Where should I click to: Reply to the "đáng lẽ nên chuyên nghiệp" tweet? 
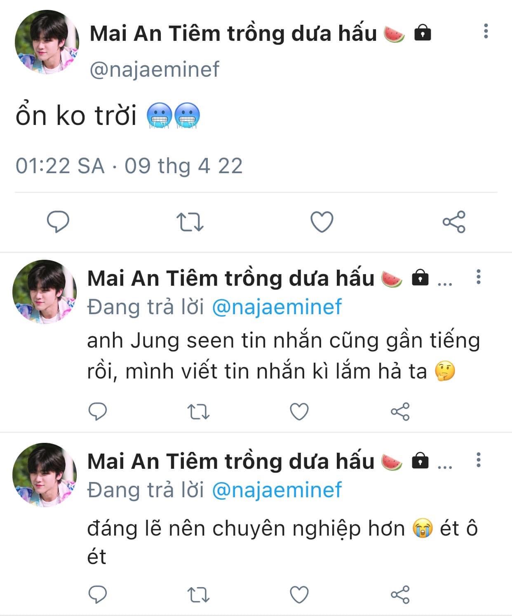[98, 595]
